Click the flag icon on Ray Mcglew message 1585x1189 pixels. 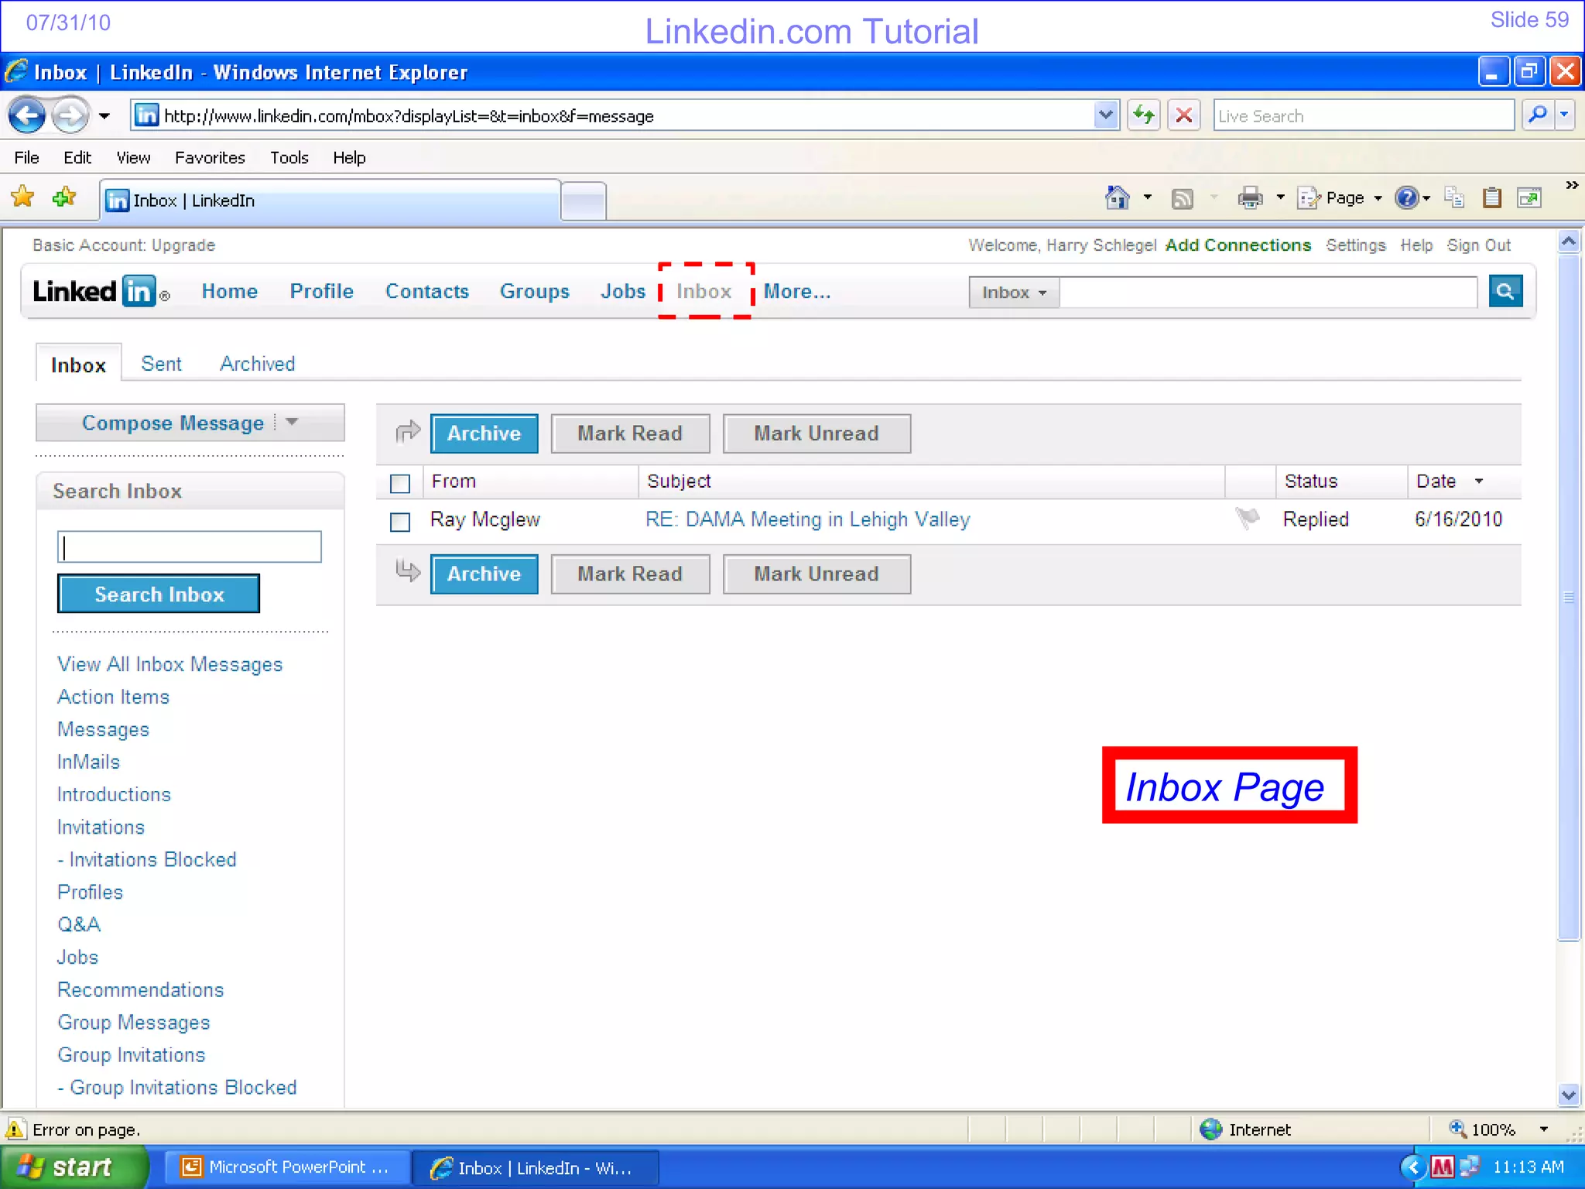point(1248,518)
